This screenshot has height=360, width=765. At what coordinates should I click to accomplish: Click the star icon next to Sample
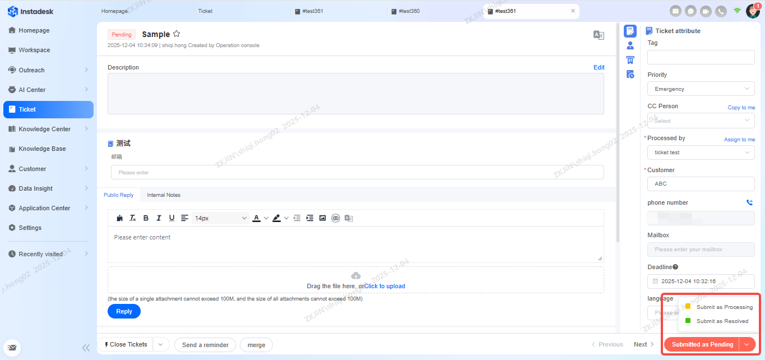pos(177,34)
